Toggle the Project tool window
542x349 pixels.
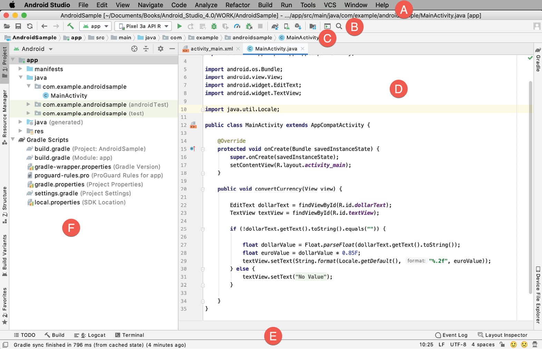click(4, 62)
